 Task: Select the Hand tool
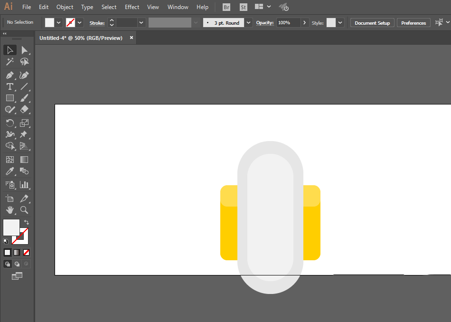point(9,210)
